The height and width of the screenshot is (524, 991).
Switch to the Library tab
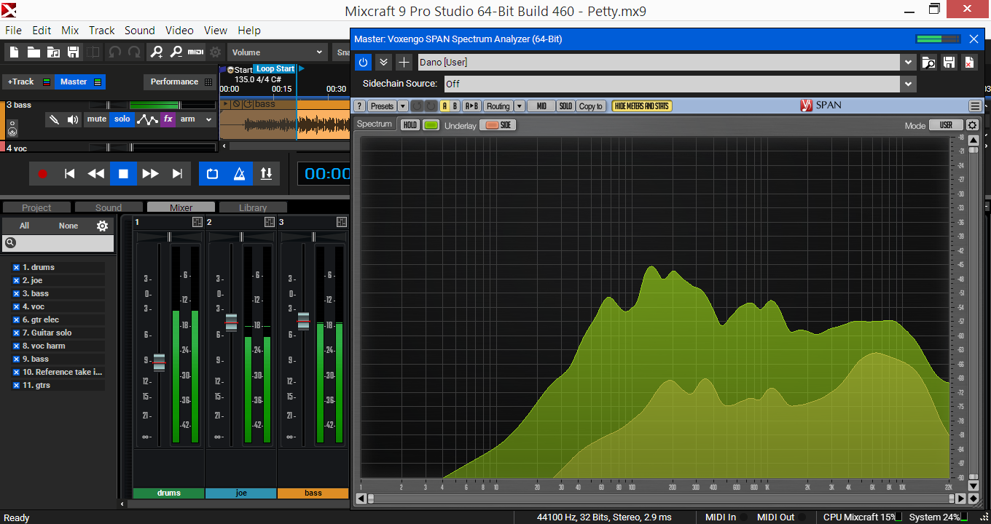tap(253, 207)
